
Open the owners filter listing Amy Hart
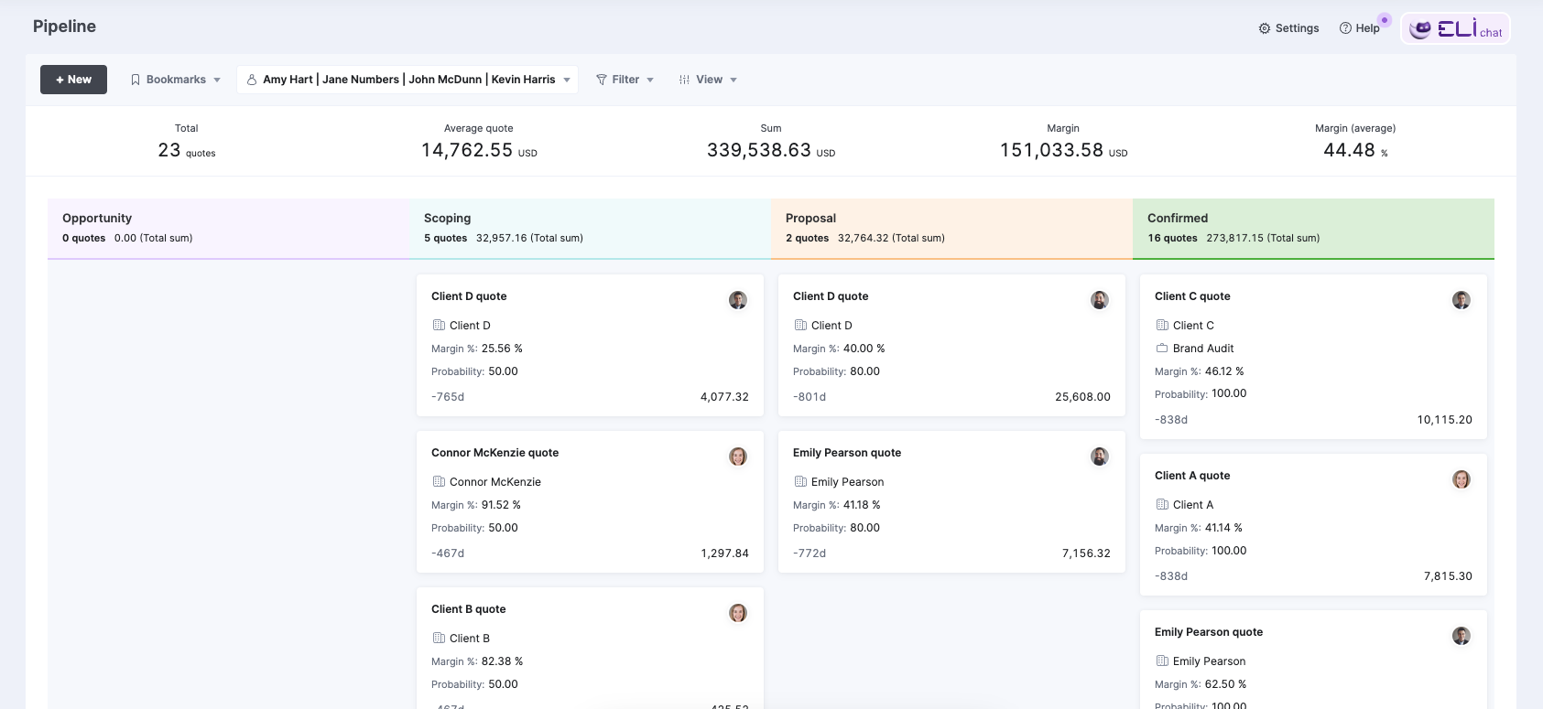click(x=407, y=80)
